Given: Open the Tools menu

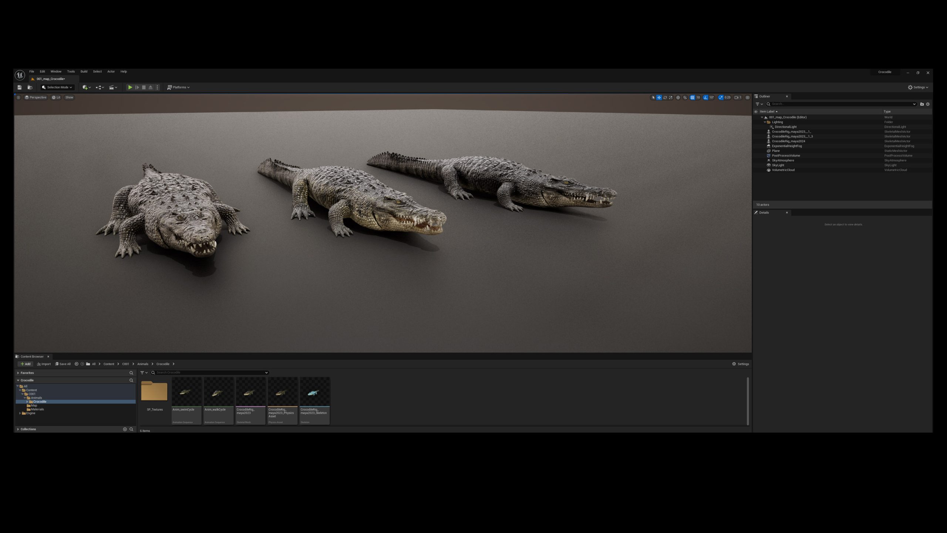Looking at the screenshot, I should point(71,71).
